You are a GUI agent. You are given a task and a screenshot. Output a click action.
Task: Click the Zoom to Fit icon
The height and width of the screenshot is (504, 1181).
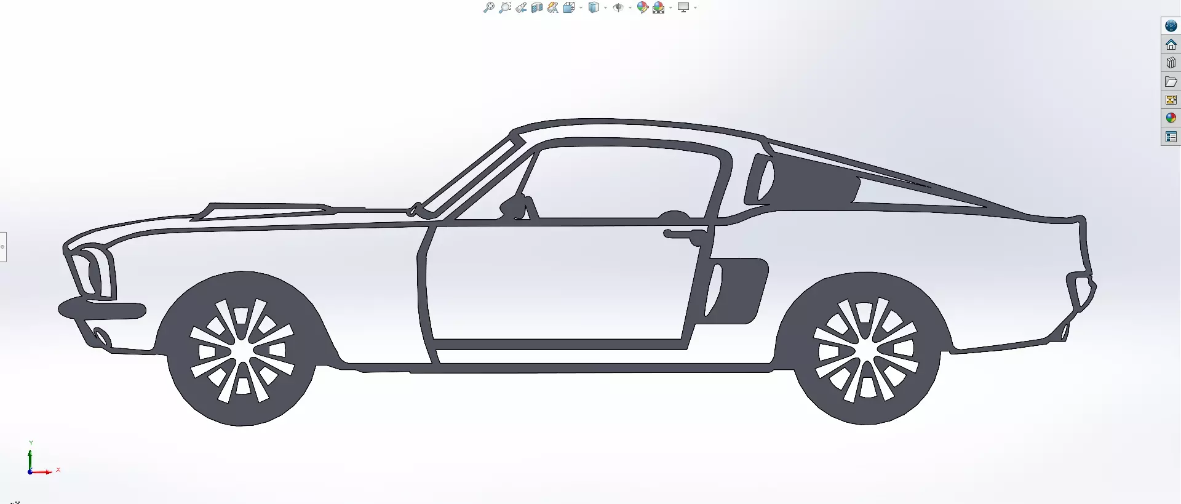(489, 7)
